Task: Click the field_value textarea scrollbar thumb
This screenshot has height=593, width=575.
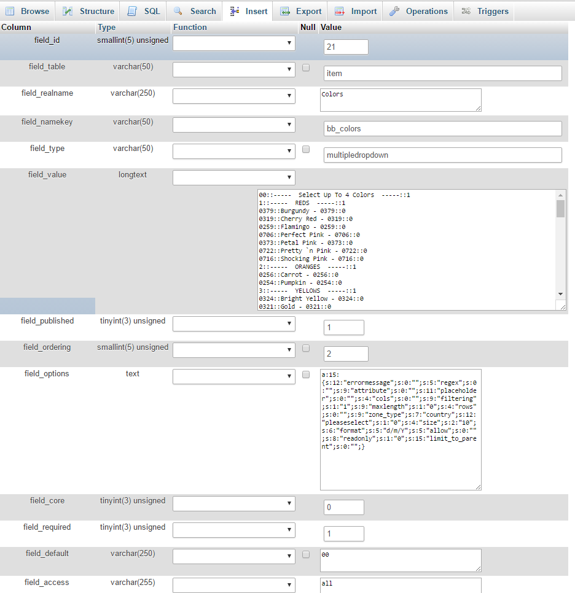Action: pos(561,209)
